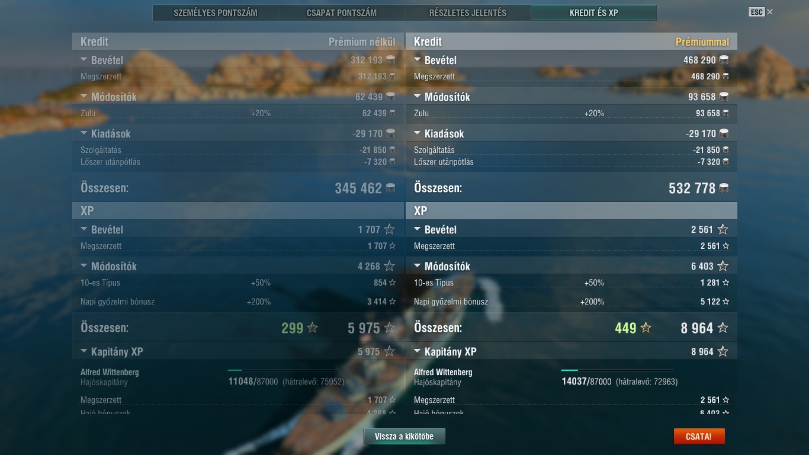The height and width of the screenshot is (455, 809).
Task: Open the Csapat pontszám tab
Action: tap(342, 12)
